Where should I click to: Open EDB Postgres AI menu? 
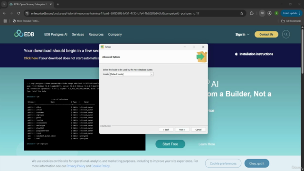56,34
